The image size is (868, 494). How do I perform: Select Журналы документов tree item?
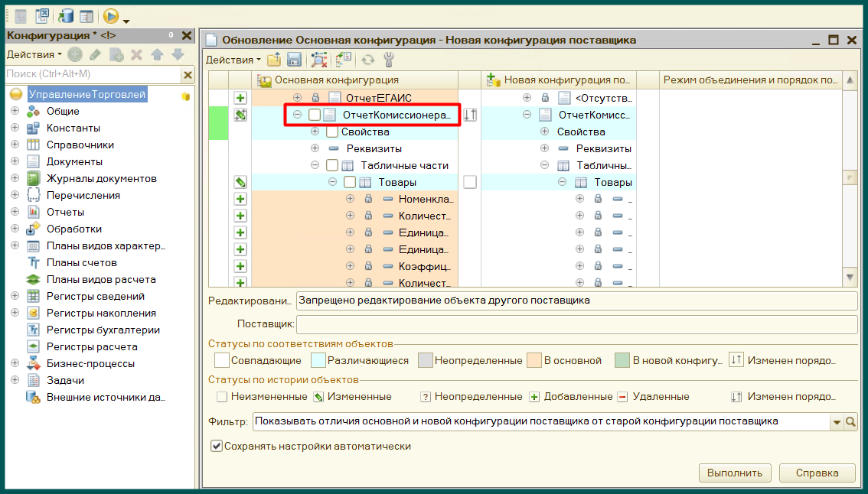pyautogui.click(x=101, y=178)
